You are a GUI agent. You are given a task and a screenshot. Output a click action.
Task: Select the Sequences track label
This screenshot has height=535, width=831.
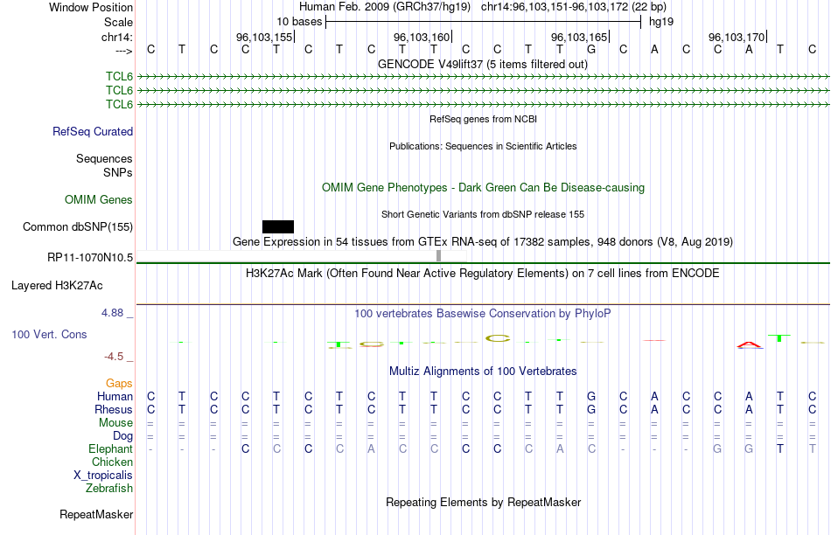point(104,158)
